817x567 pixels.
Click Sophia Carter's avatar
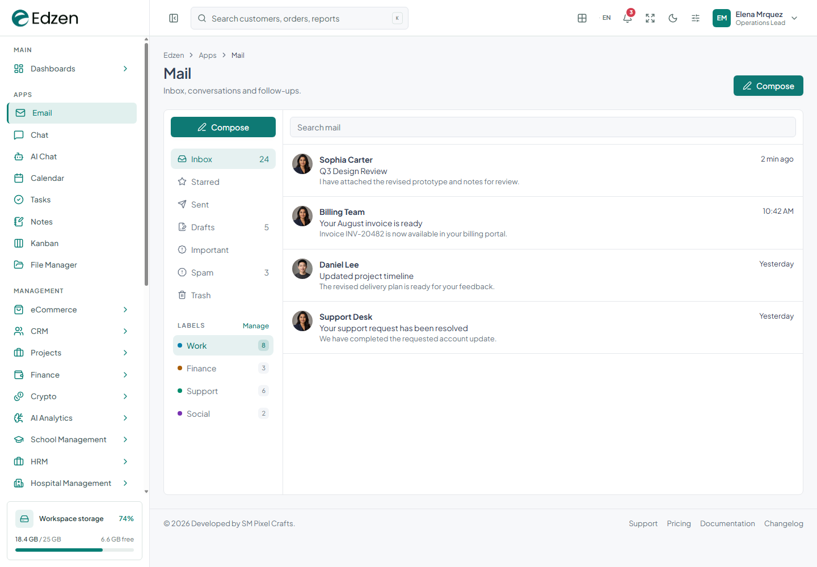pos(302,164)
